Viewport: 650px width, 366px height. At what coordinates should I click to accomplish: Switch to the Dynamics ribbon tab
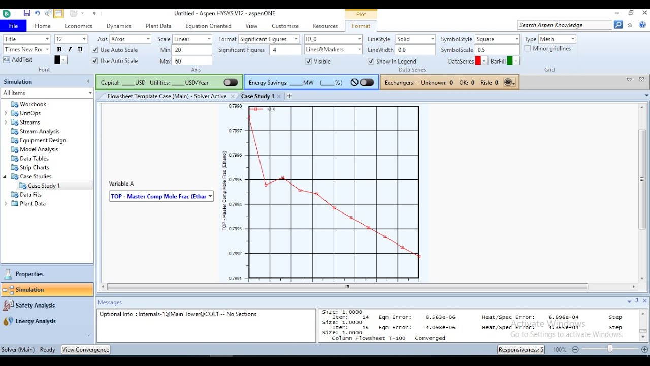coord(119,26)
